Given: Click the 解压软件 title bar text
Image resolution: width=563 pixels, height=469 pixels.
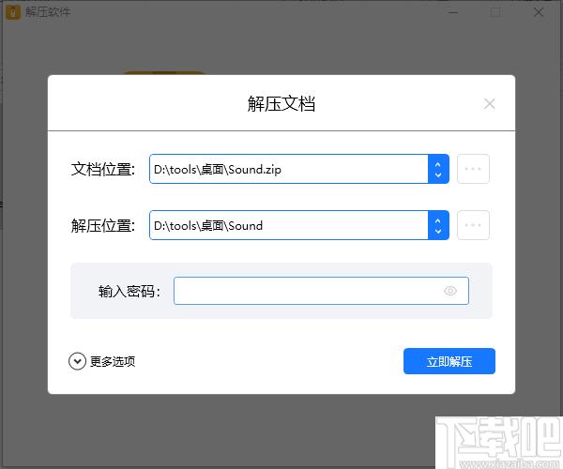Looking at the screenshot, I should (49, 12).
